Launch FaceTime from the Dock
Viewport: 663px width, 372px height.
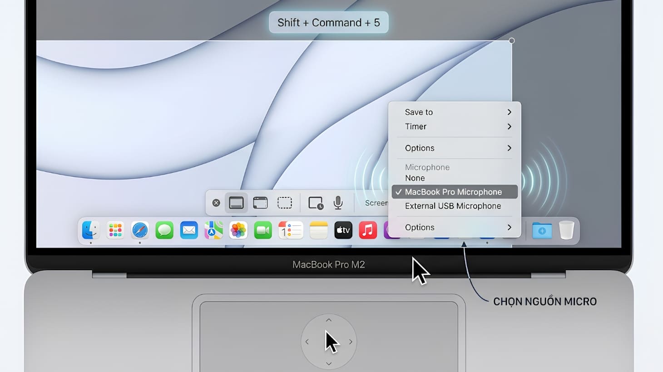[x=262, y=230]
